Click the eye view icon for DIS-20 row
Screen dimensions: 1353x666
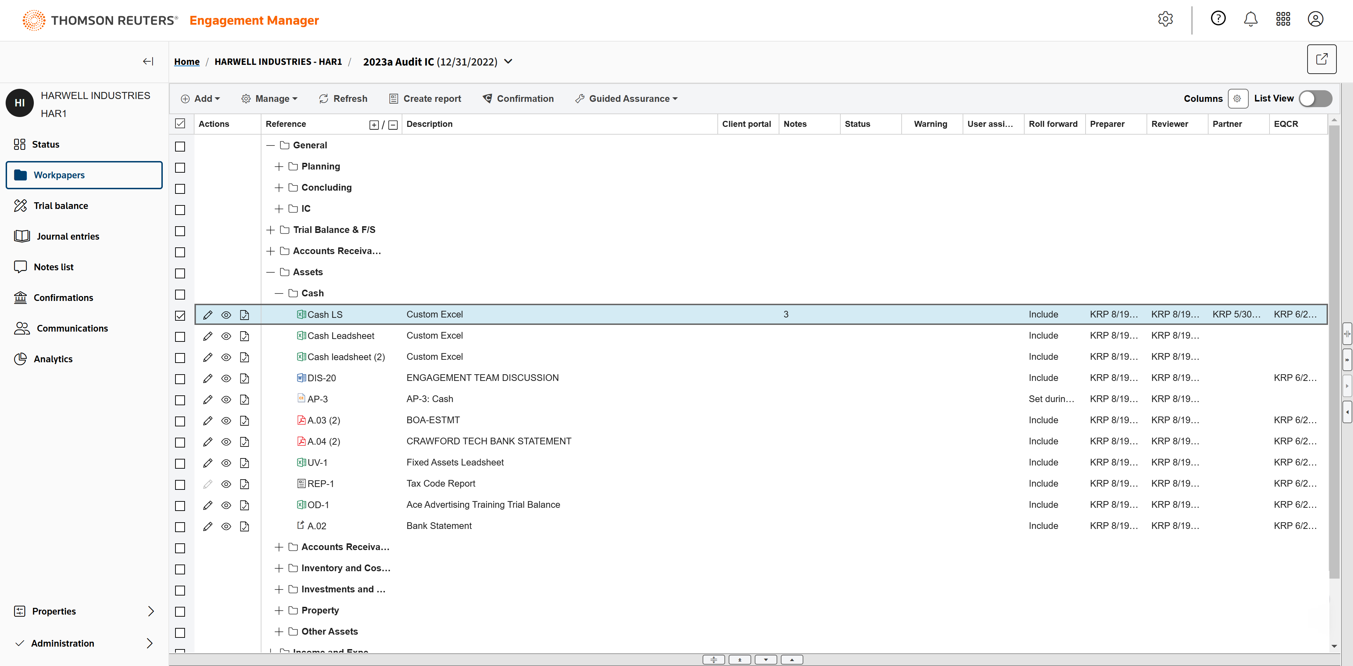coord(226,378)
